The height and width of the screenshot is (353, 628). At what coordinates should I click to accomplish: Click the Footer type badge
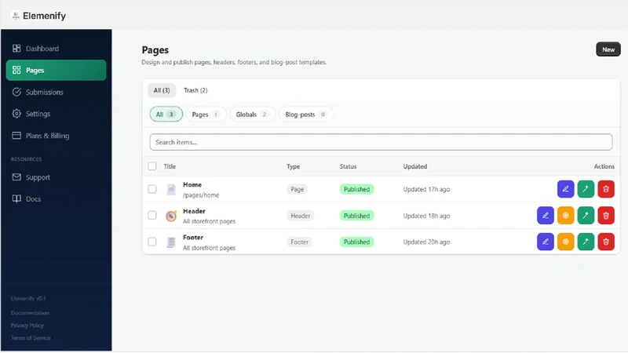[300, 242]
